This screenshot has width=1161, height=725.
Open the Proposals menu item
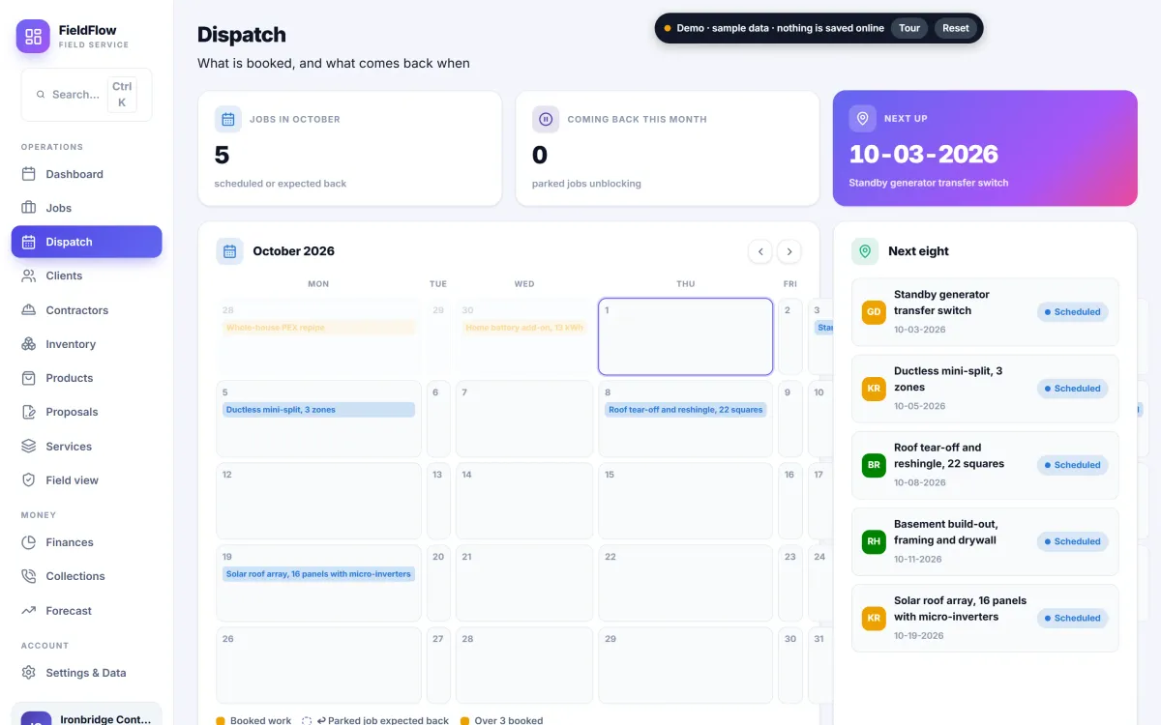coord(86,412)
